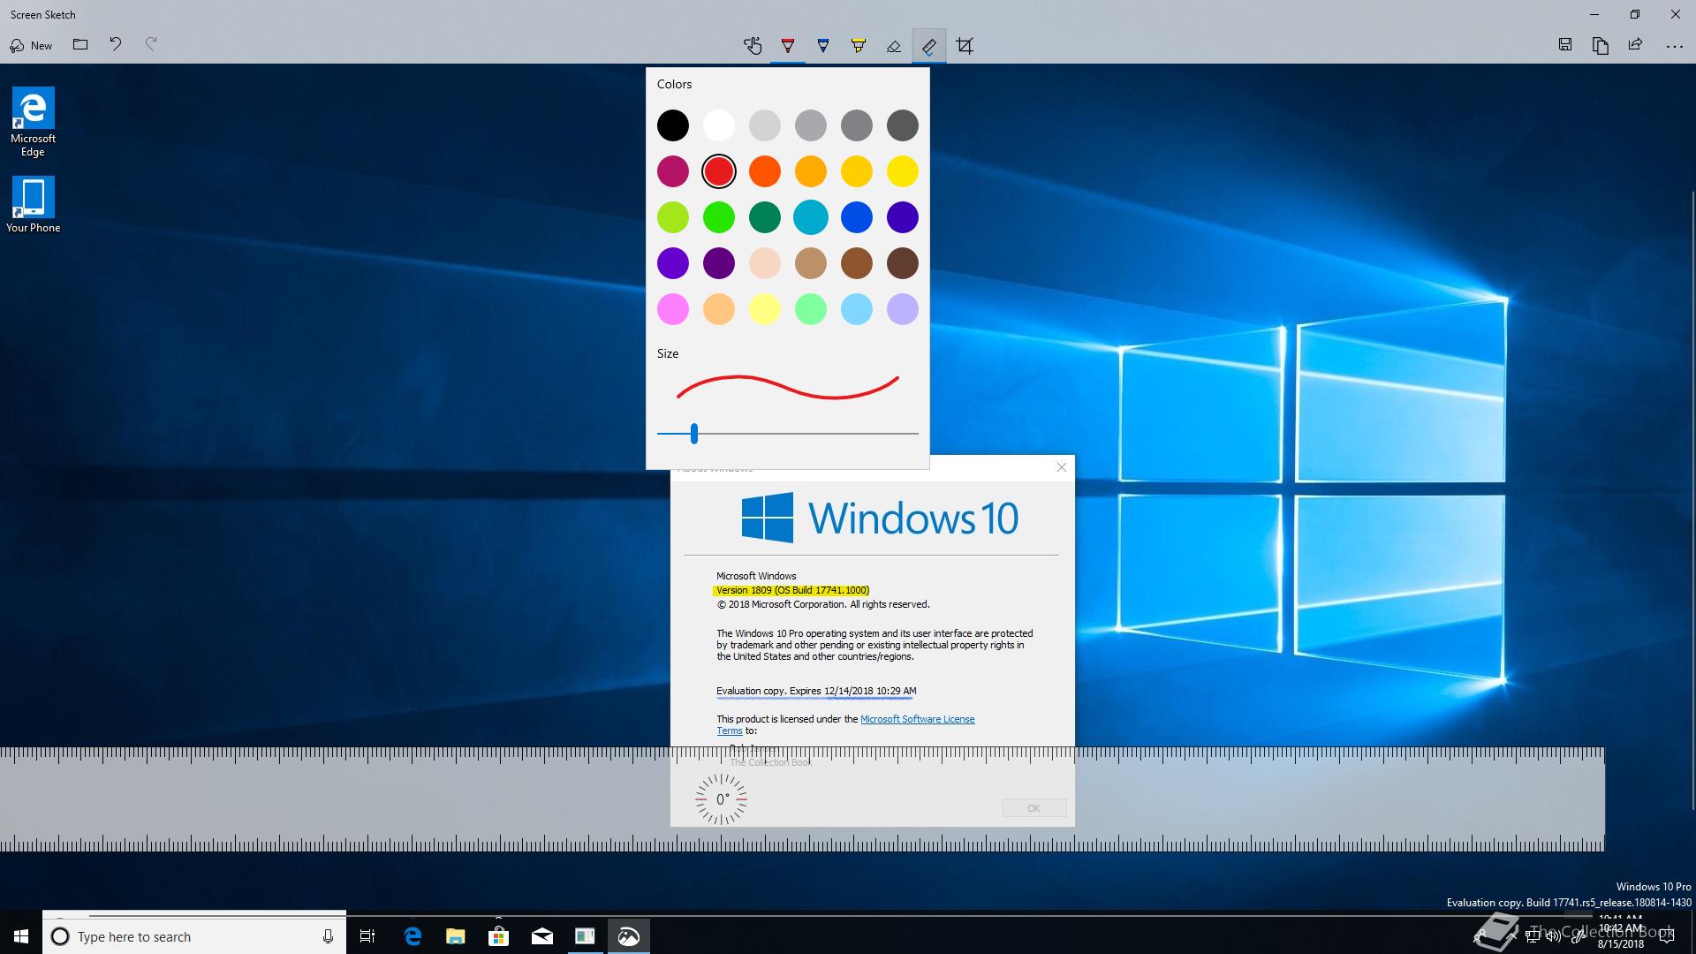Pick the orange color swatch
The height and width of the screenshot is (954, 1696).
765,171
